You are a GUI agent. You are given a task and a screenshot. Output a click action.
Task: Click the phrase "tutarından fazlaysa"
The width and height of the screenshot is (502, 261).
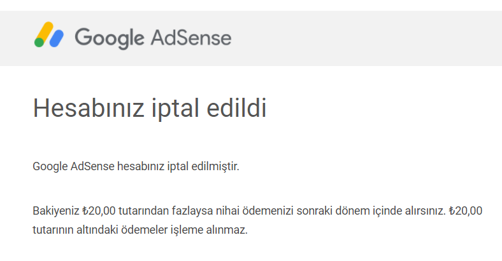pyautogui.click(x=166, y=211)
